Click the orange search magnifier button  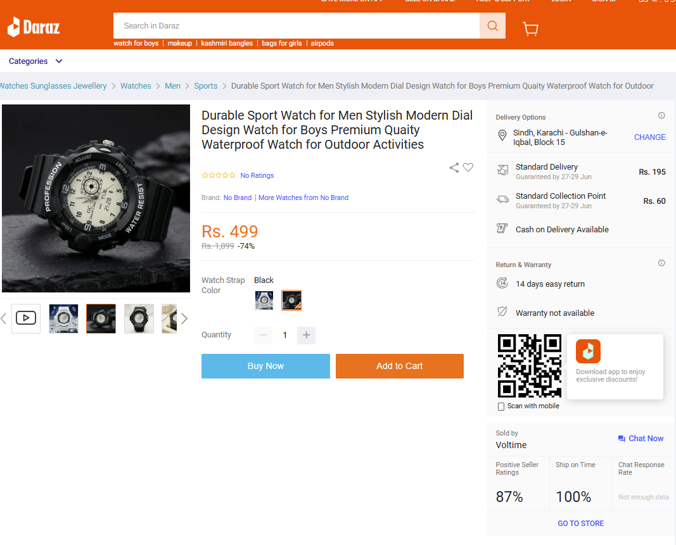pos(492,26)
